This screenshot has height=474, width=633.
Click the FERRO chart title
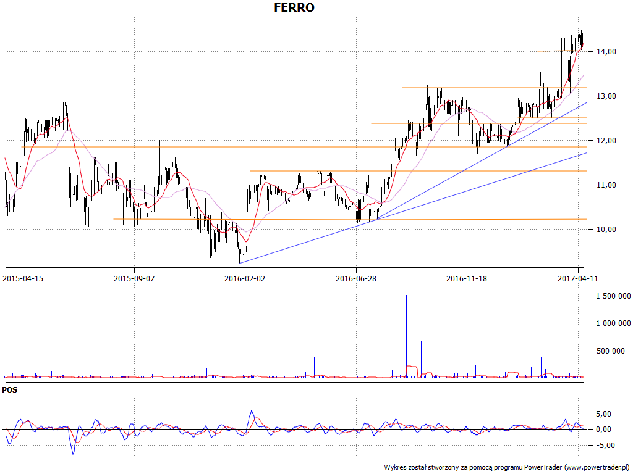pos(294,7)
